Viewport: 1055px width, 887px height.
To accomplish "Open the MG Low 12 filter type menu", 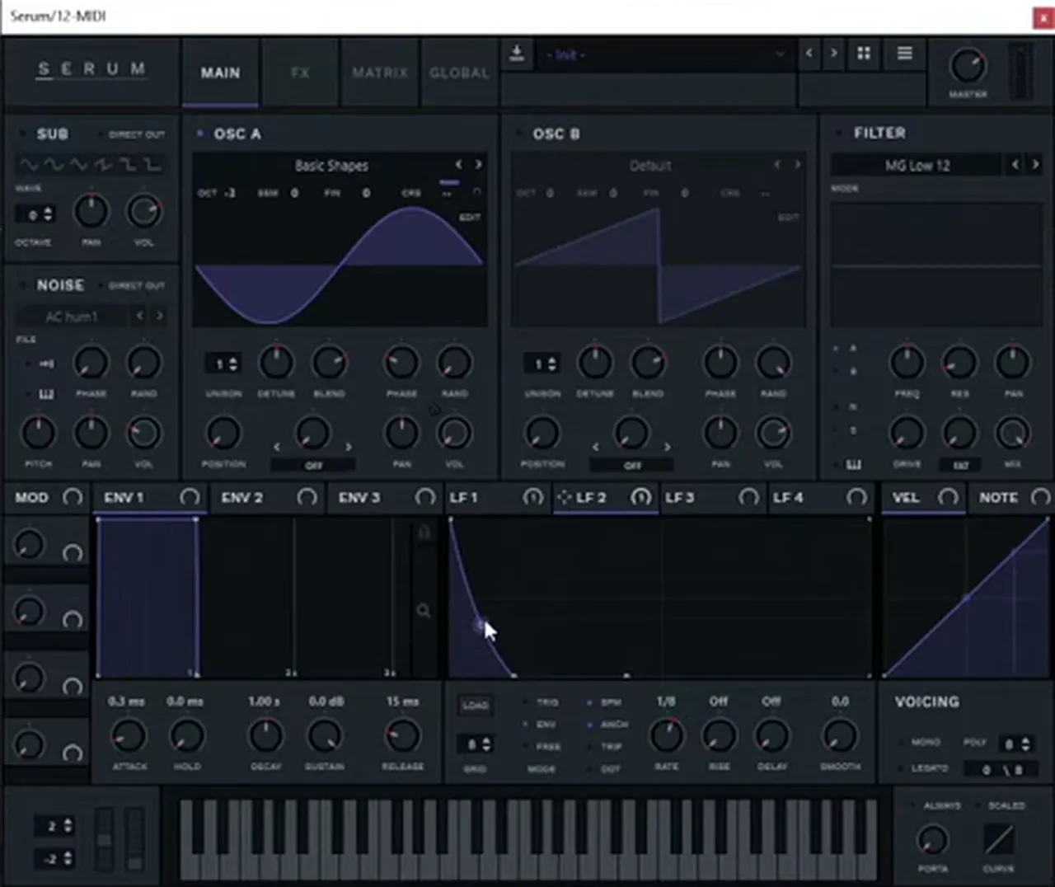I will pyautogui.click(x=917, y=166).
